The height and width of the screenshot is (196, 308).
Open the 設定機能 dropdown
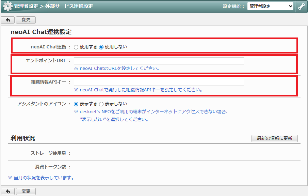point(270,6)
